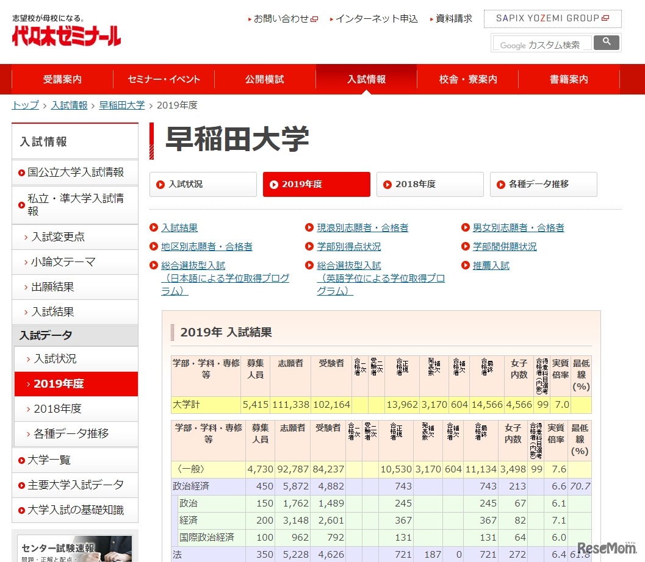Switch to the 2018年度 tab
This screenshot has width=645, height=562.
click(x=430, y=185)
